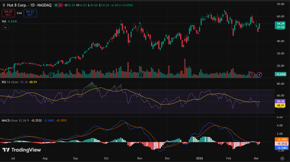Click the earnings E marker near August
This screenshot has height=162, width=290.
[x=51, y=75]
